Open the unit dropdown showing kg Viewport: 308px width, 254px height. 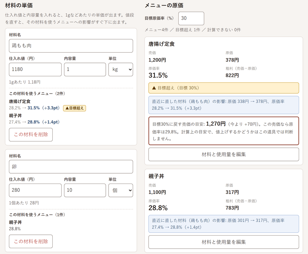[120, 69]
